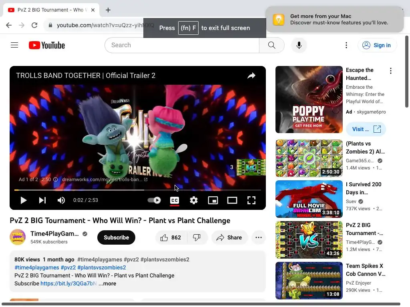Dislike the video with thumbs down
This screenshot has height=307, width=410.
197,237
